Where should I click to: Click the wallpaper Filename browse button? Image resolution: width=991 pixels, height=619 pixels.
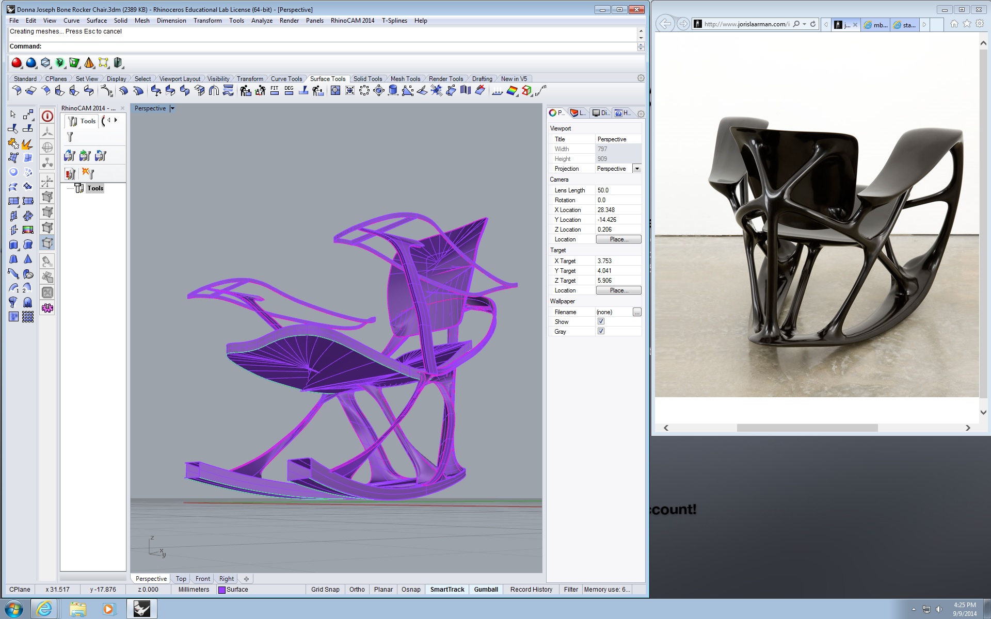coord(637,312)
